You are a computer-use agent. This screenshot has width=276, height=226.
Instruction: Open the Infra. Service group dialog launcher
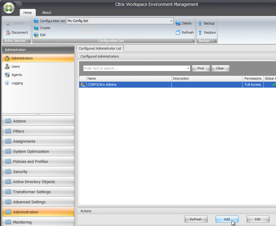(29, 41)
